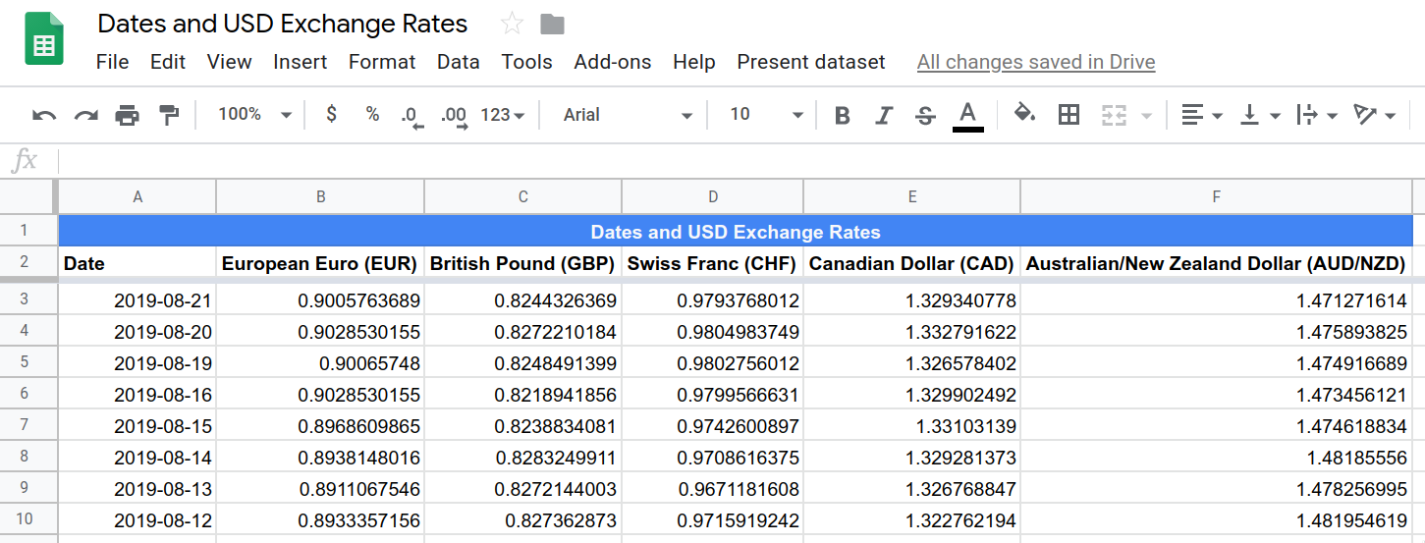
Task: Click the Present dataset button
Action: pos(811,62)
